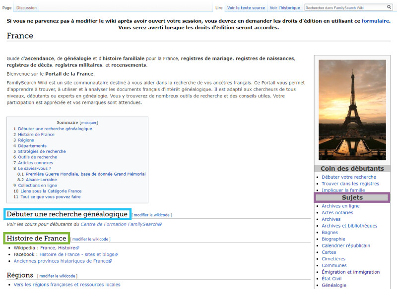
Task: Open the Biographie subject link
Action: [333, 239]
